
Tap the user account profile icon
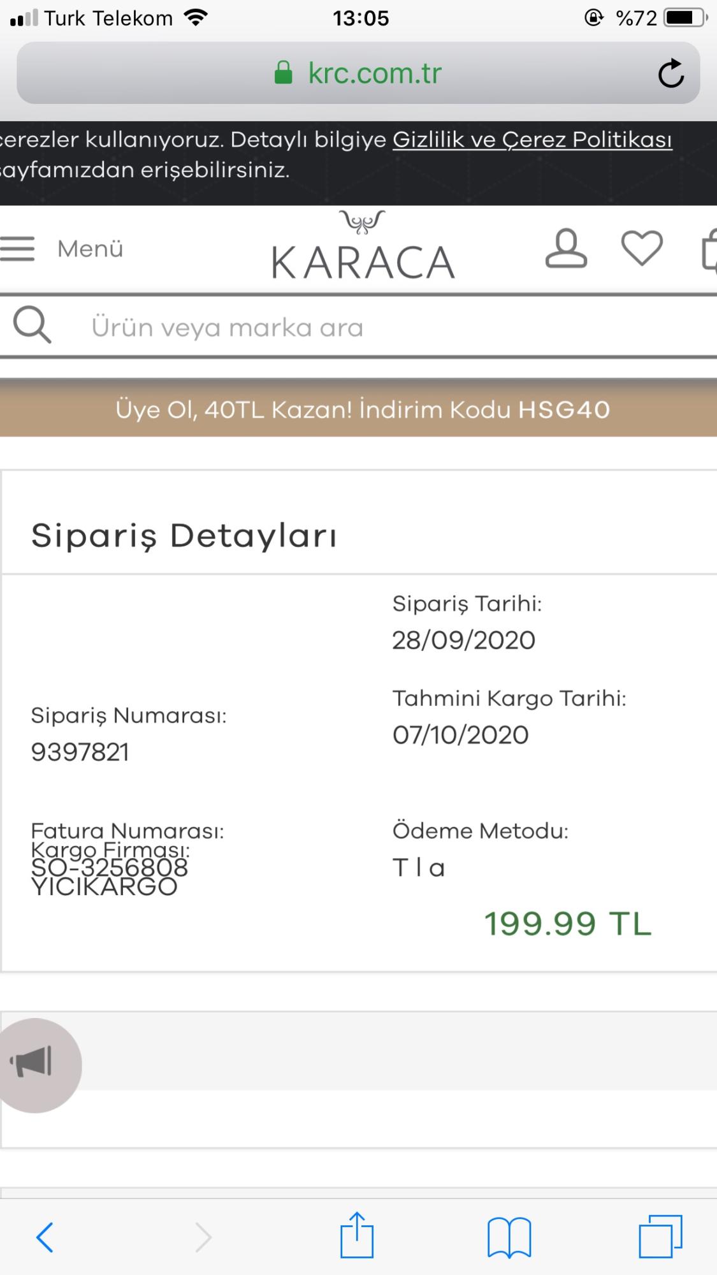pyautogui.click(x=566, y=249)
